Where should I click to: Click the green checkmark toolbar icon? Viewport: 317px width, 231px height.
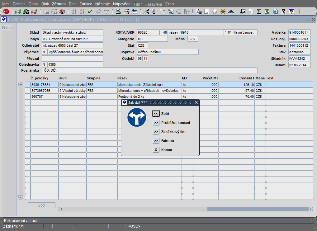pos(90,12)
